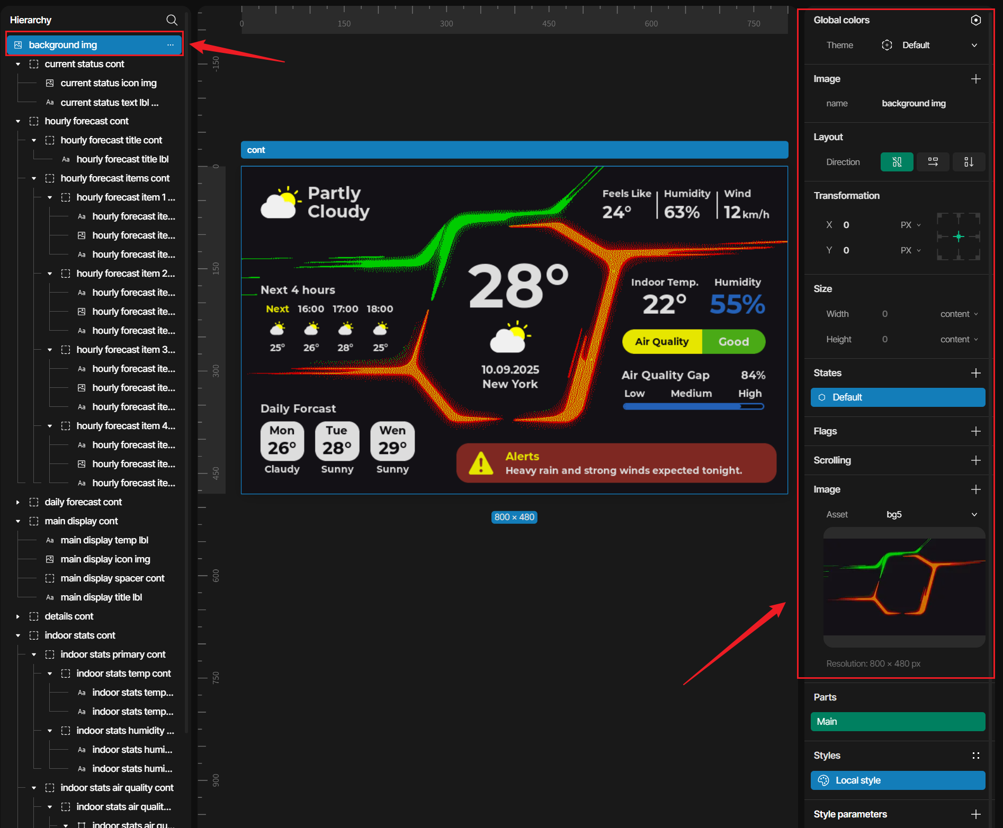Open the Styles grid options icon

975,756
